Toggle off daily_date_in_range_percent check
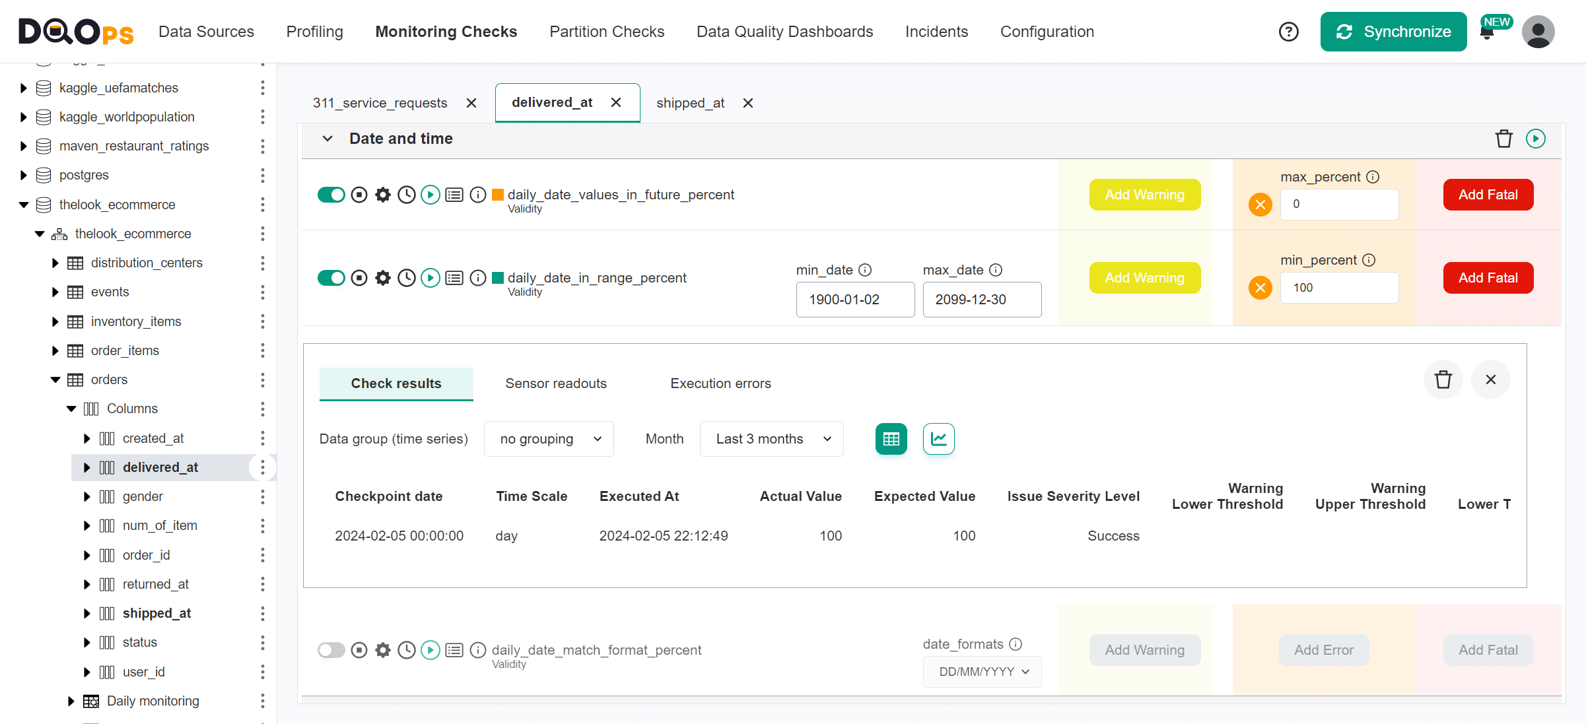The image size is (1586, 724). tap(331, 278)
